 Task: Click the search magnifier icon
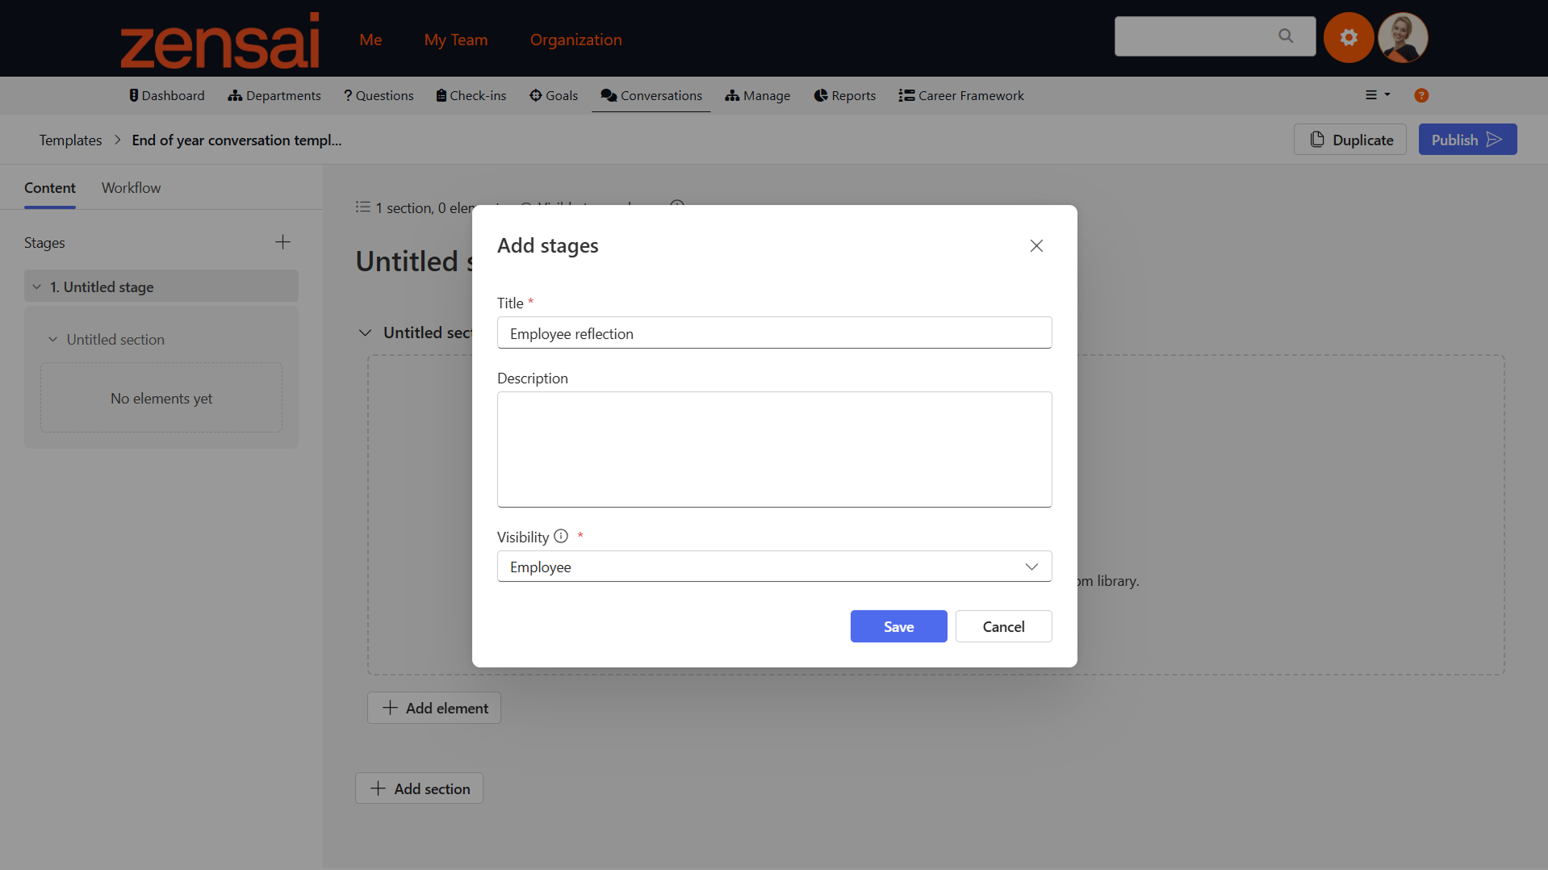[1286, 36]
